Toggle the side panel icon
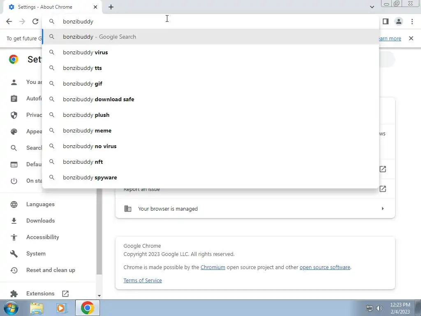 (386, 21)
